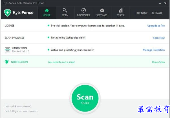Click 'Last quick scan: (never)' text
172x118 pixels.
tap(18, 106)
